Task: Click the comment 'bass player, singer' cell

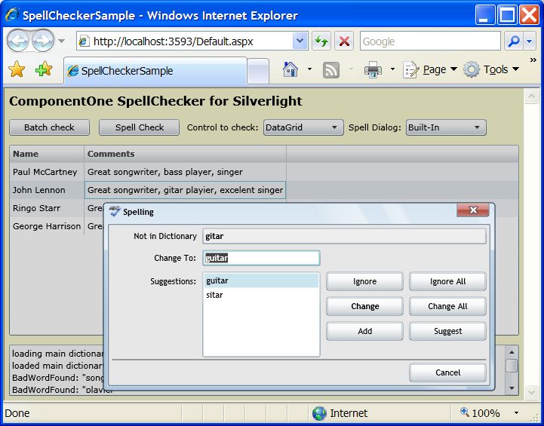Action: [186, 172]
